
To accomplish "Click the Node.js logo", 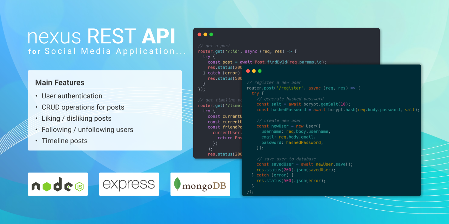I will pyautogui.click(x=58, y=184).
